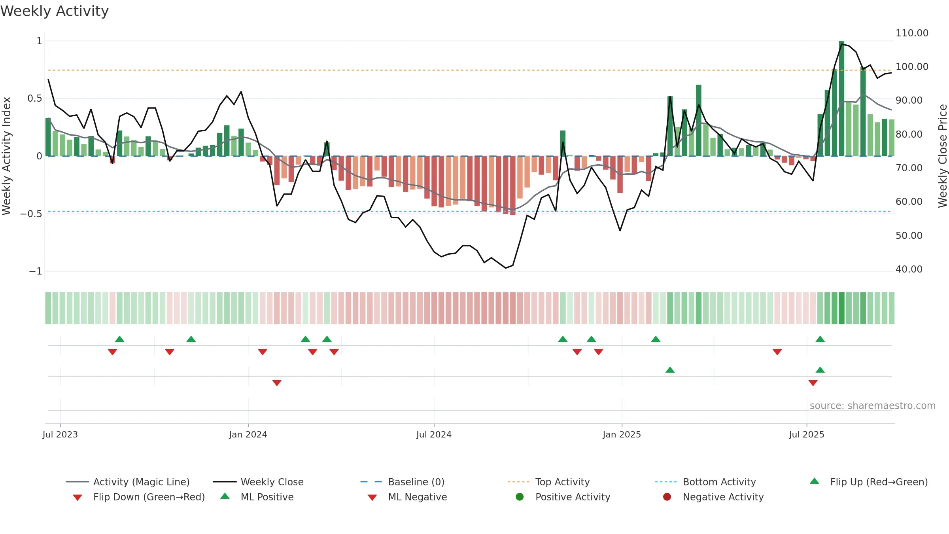Select the Flip Up marker in early February 2025
The height and width of the screenshot is (534, 949).
coord(656,339)
